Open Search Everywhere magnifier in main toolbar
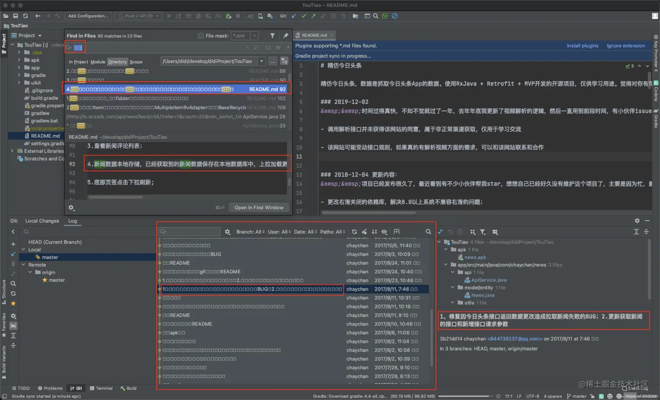Screen dimensions: 660x400 (375, 16)
